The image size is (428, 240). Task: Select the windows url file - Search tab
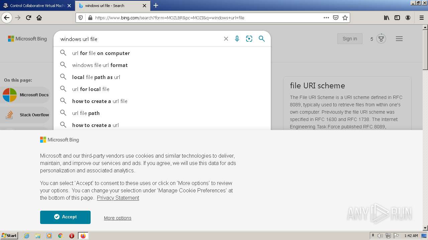click(112, 6)
